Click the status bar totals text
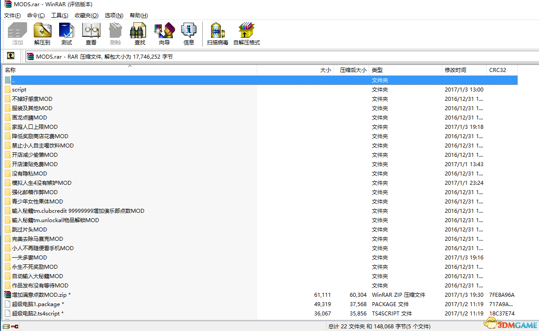Screen dimensions: 539x331 coord(379,327)
